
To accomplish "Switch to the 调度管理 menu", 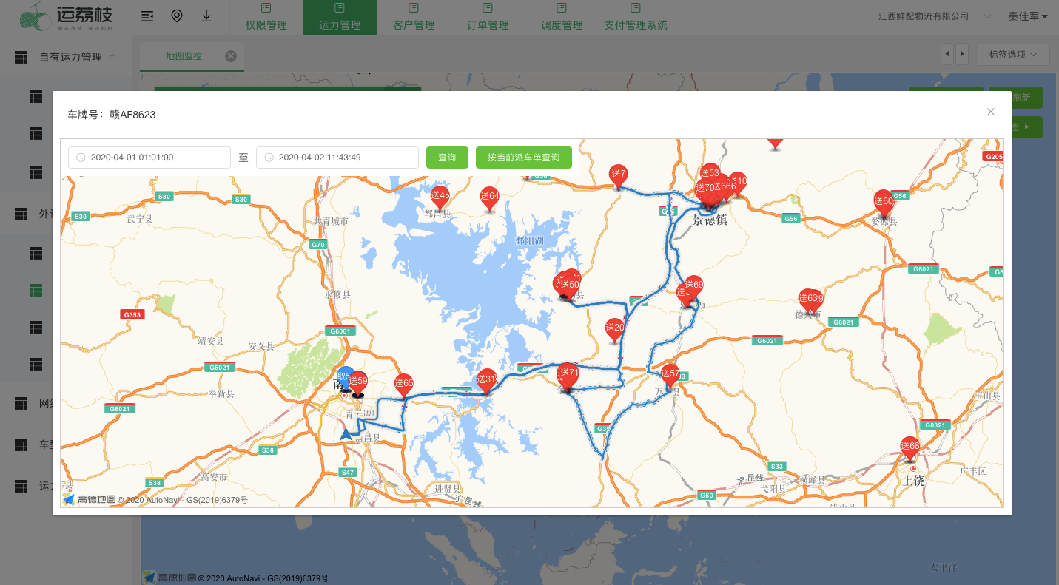I will tap(562, 18).
